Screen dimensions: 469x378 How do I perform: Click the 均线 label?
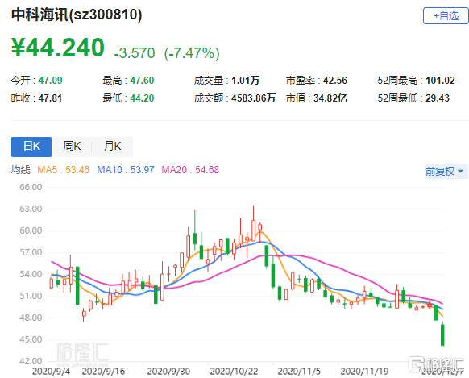[x=21, y=170]
